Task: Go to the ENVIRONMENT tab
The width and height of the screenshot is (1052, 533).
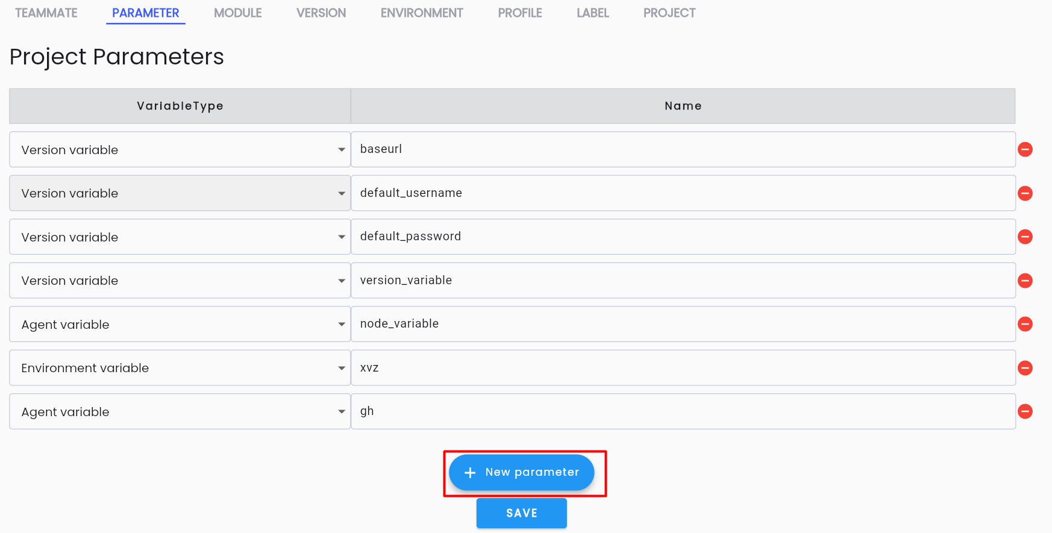Action: (x=422, y=13)
